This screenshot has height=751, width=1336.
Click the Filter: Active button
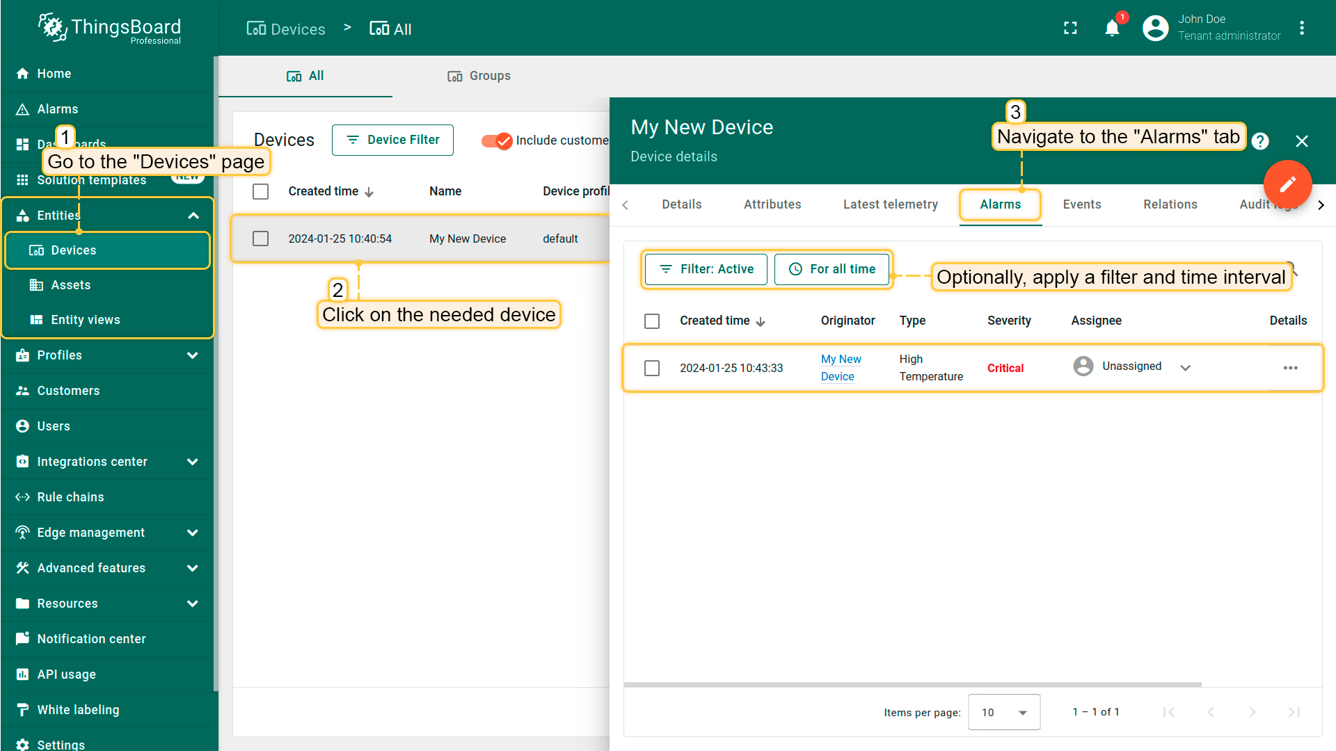click(x=706, y=269)
